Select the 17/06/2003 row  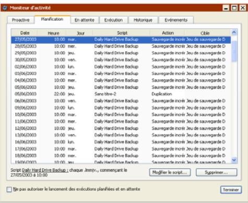(x=121, y=149)
